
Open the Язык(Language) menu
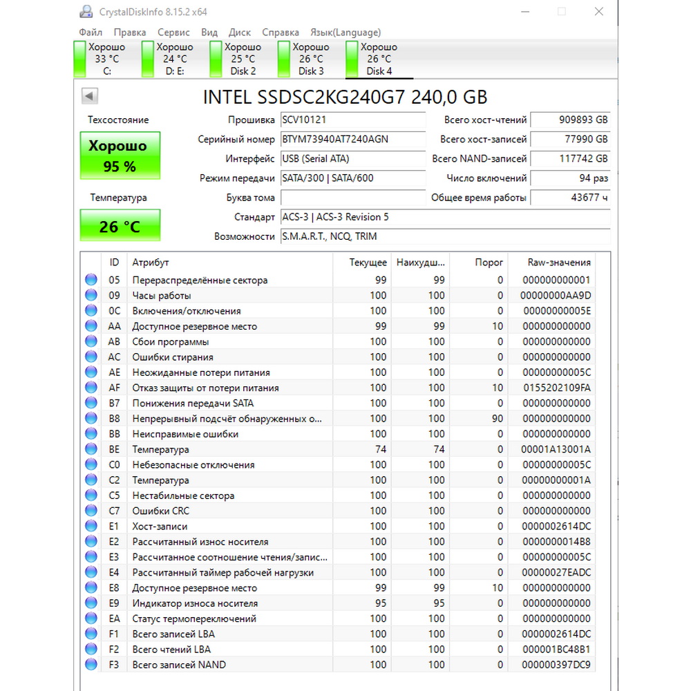[x=345, y=32]
